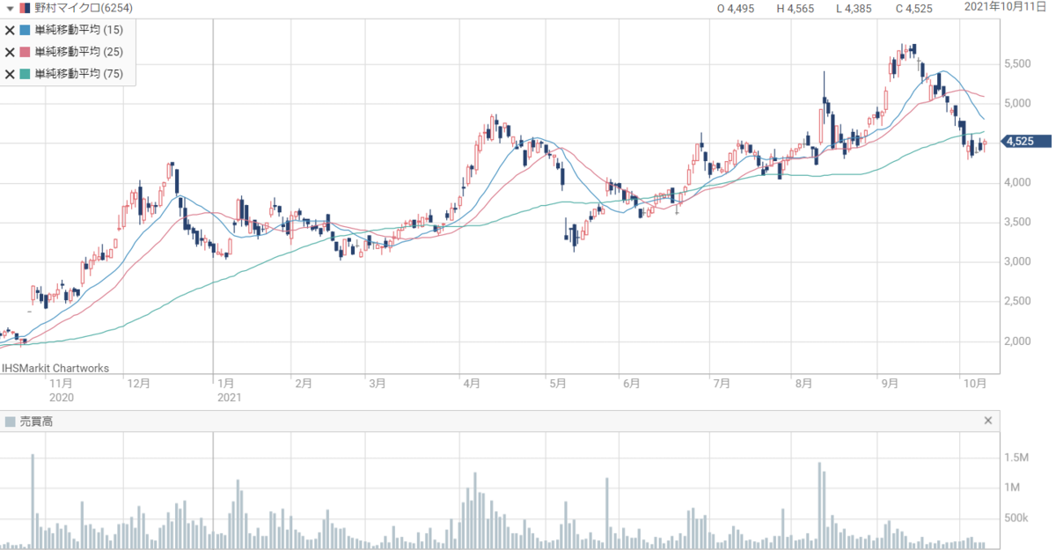Click the 4月 time axis label
This screenshot has height=550, width=1056.
[470, 384]
